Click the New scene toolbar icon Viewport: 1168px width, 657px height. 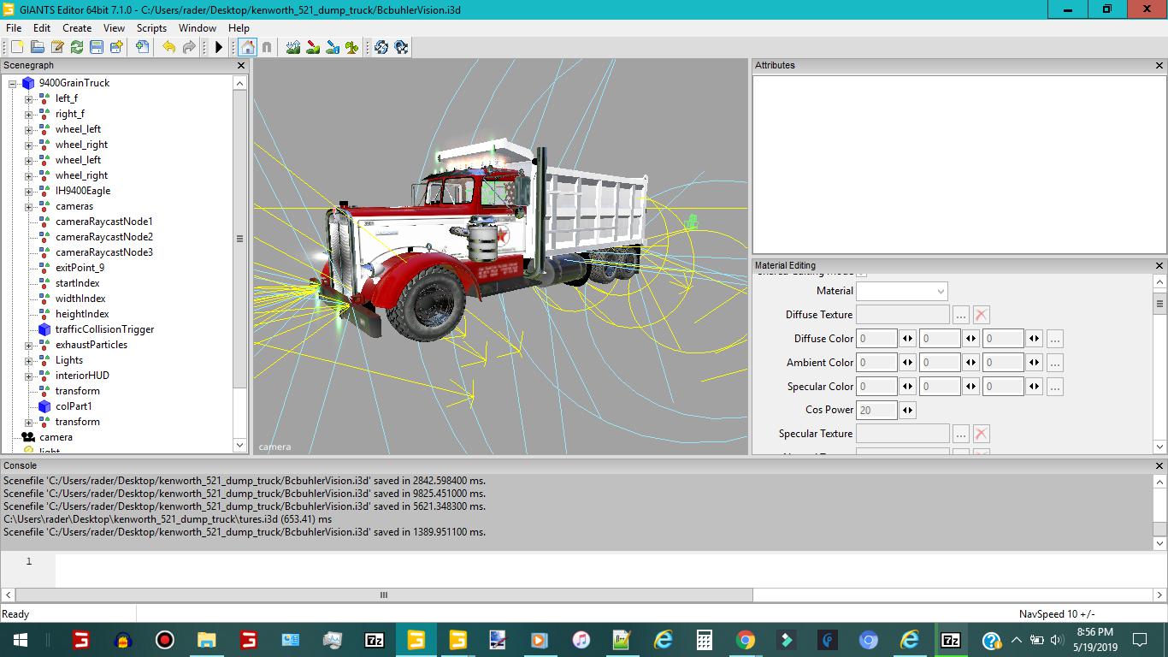point(17,47)
